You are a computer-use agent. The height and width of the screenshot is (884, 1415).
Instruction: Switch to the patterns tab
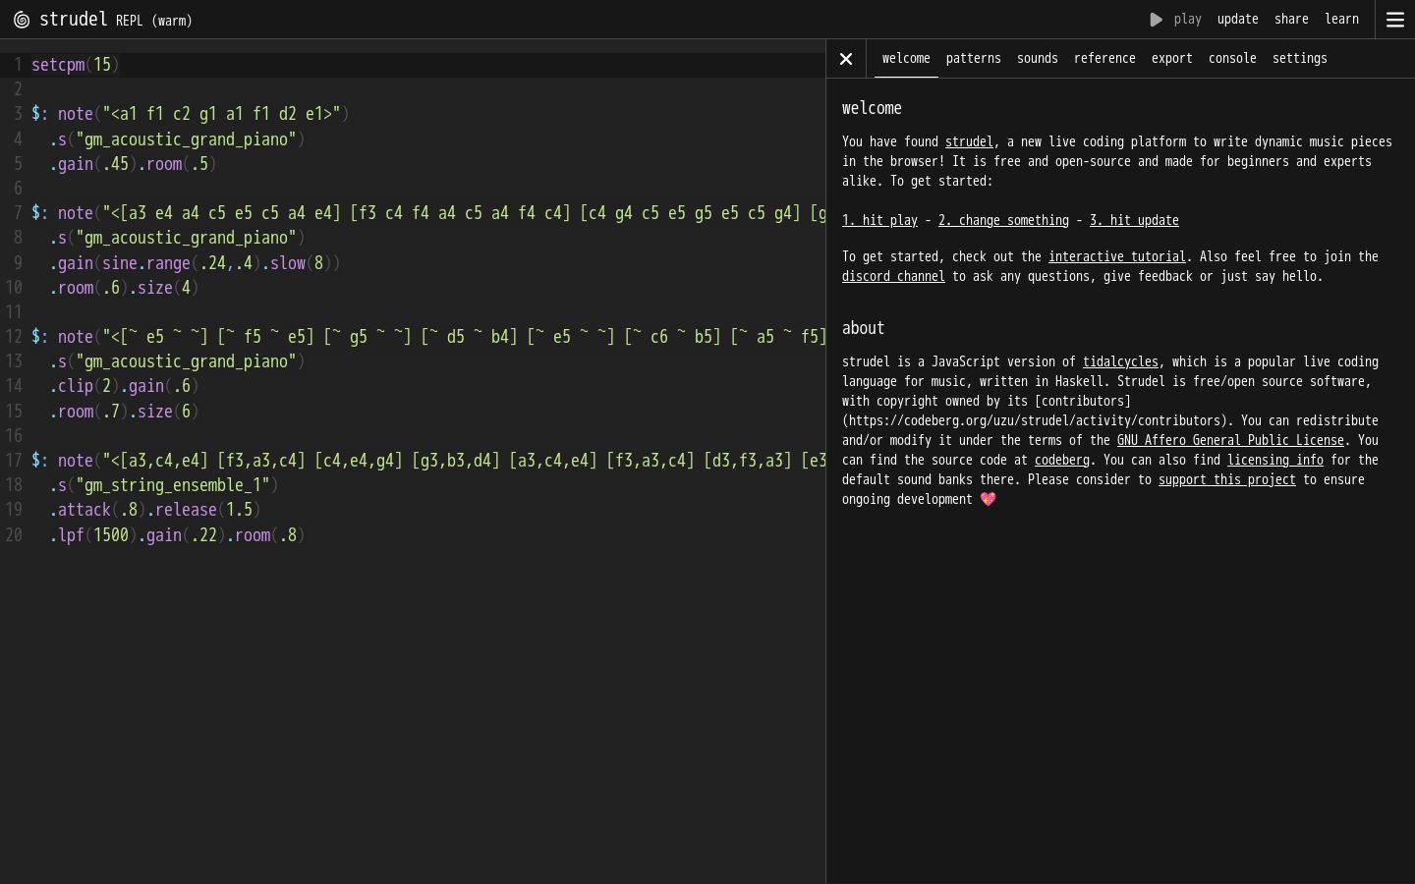[x=973, y=59]
